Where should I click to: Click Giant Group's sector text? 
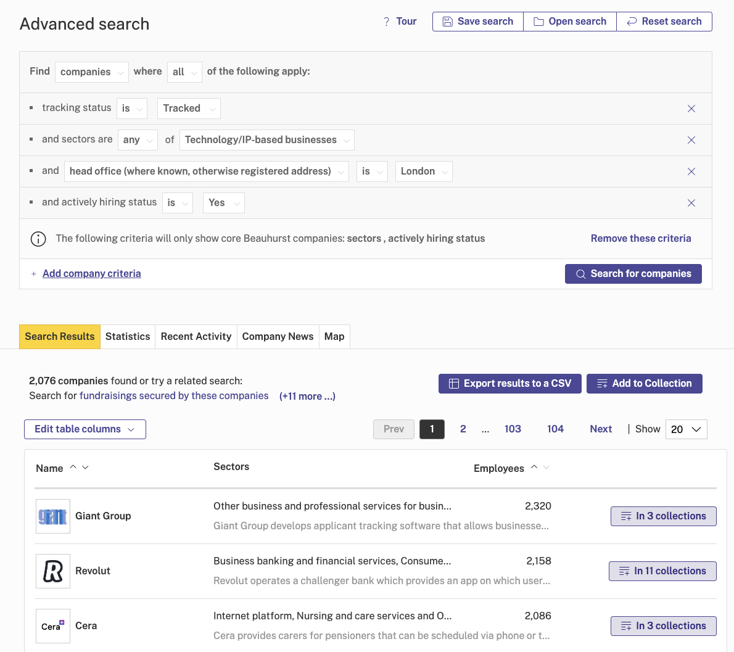pos(332,506)
